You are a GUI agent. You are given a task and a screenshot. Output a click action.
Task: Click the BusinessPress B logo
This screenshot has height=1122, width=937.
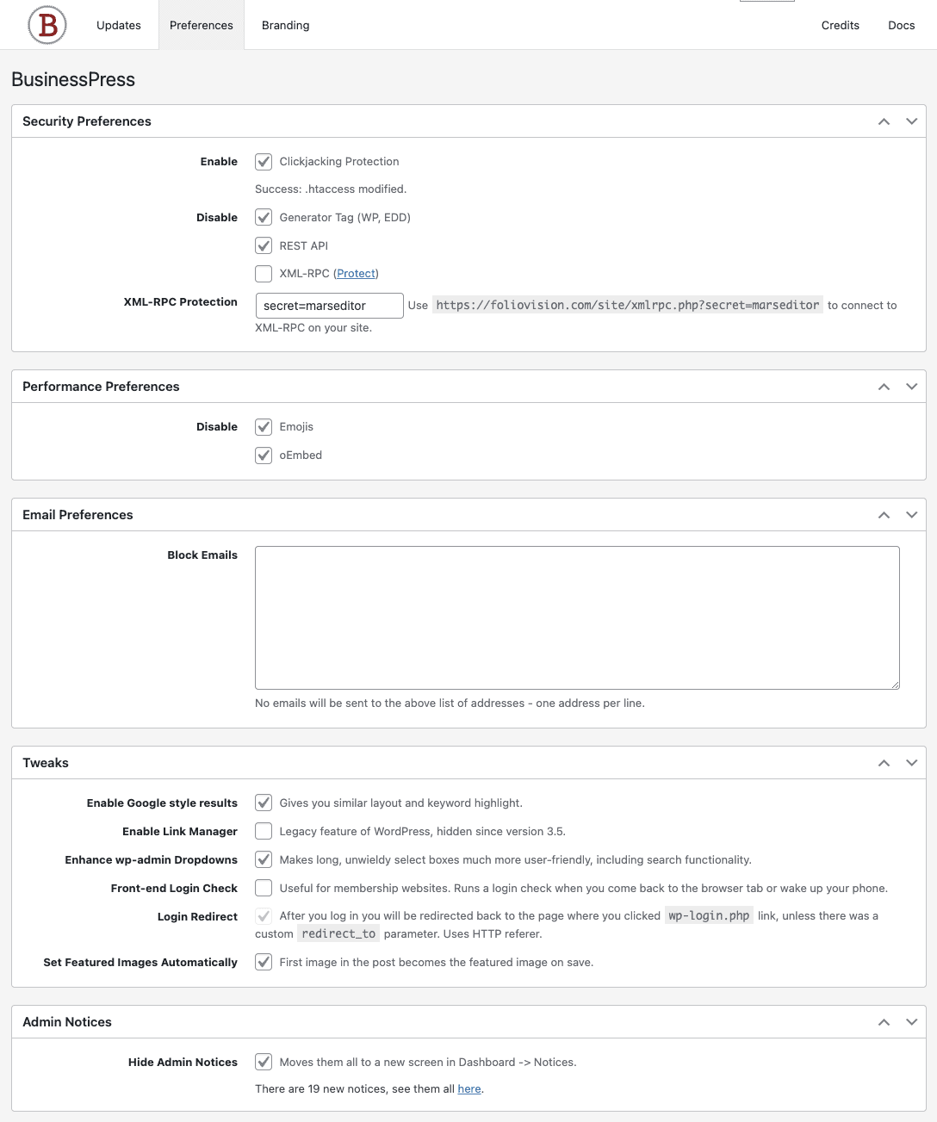tap(47, 25)
